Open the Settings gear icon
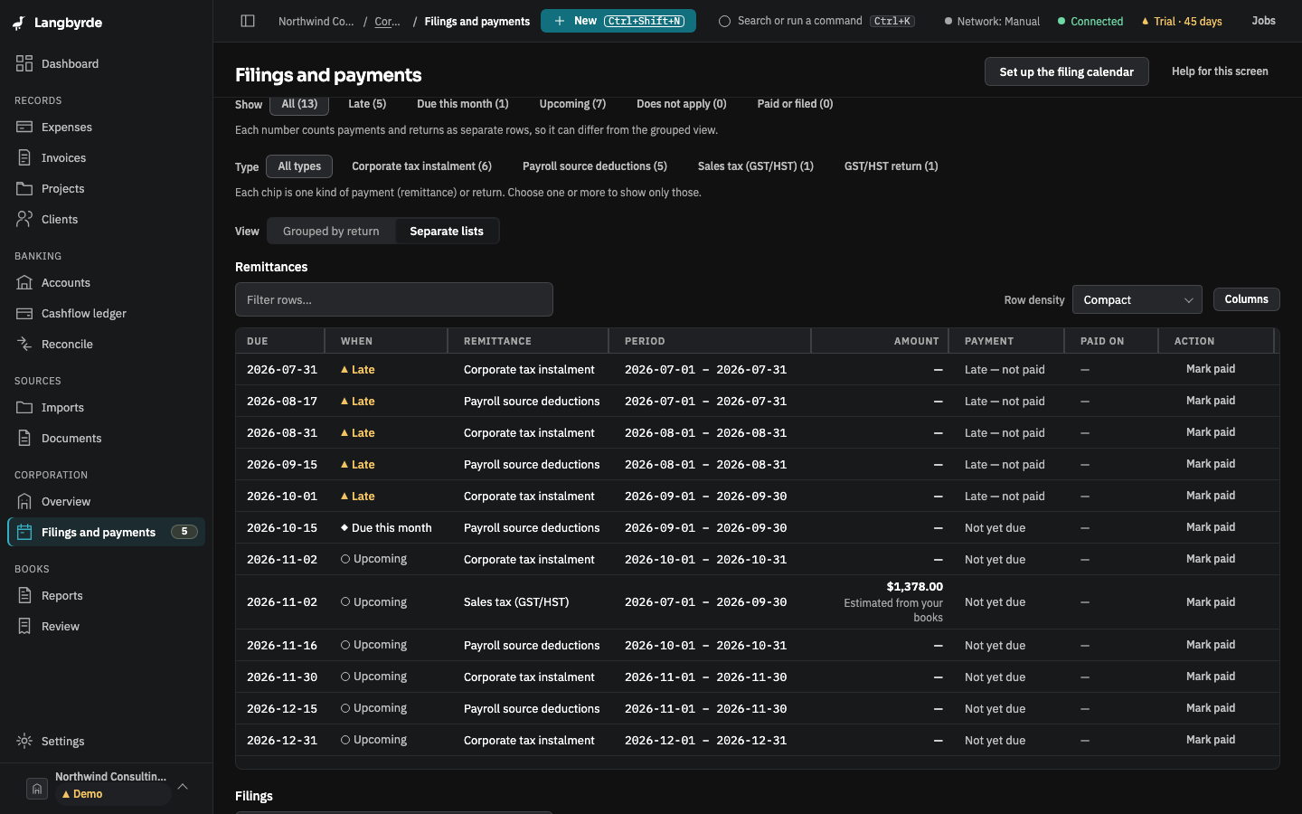This screenshot has height=814, width=1302. [x=24, y=741]
